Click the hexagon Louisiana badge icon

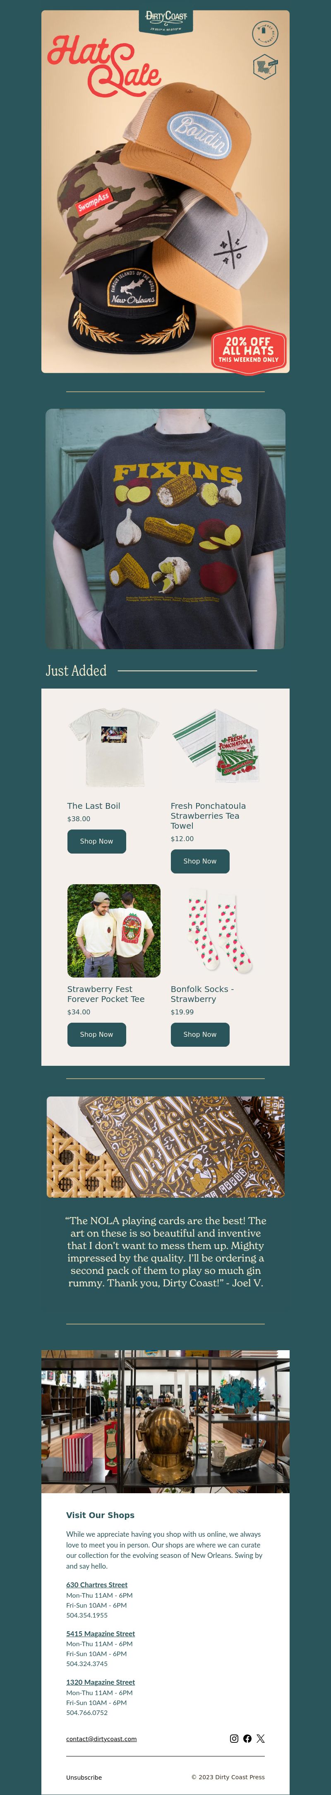coord(265,68)
